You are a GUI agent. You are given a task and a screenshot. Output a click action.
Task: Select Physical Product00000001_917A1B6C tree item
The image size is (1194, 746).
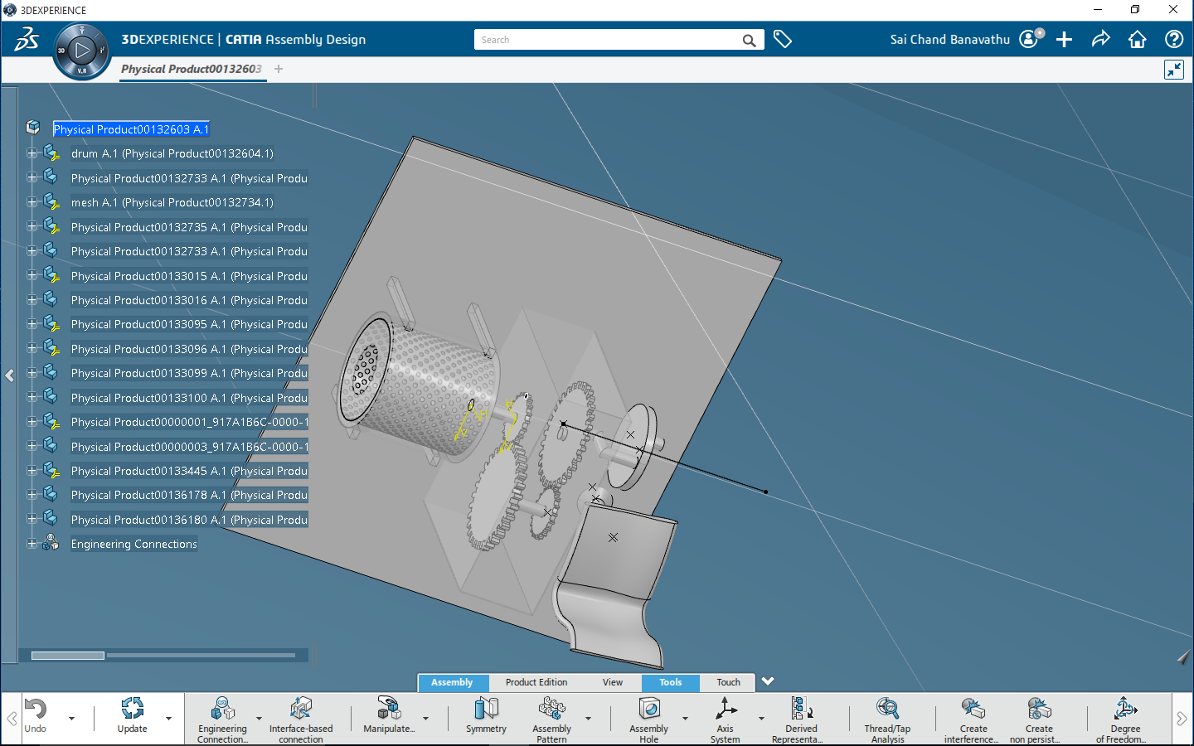click(x=189, y=422)
